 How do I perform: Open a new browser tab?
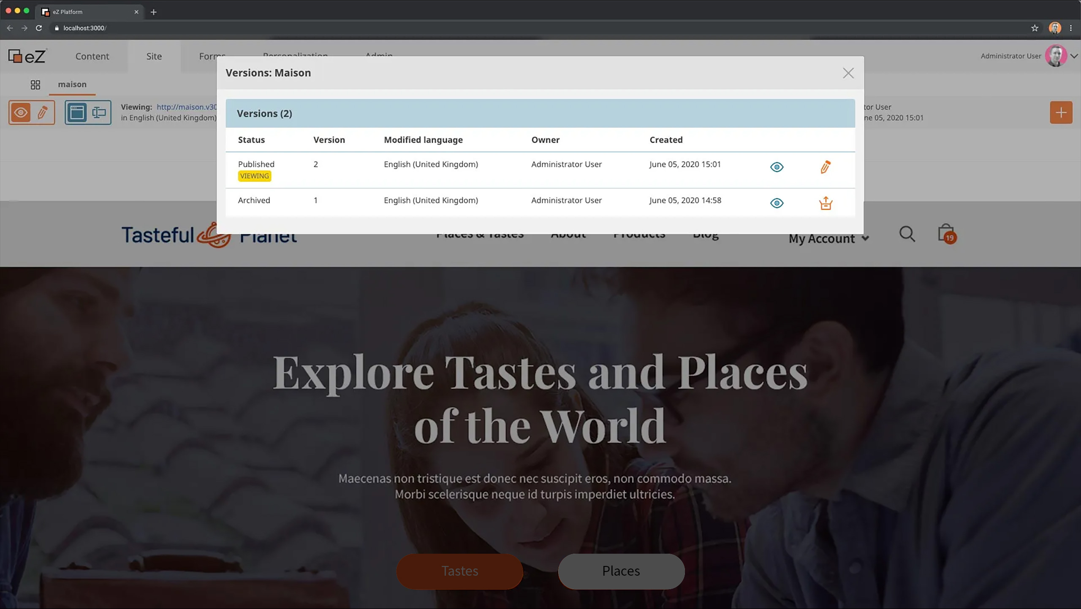(154, 12)
